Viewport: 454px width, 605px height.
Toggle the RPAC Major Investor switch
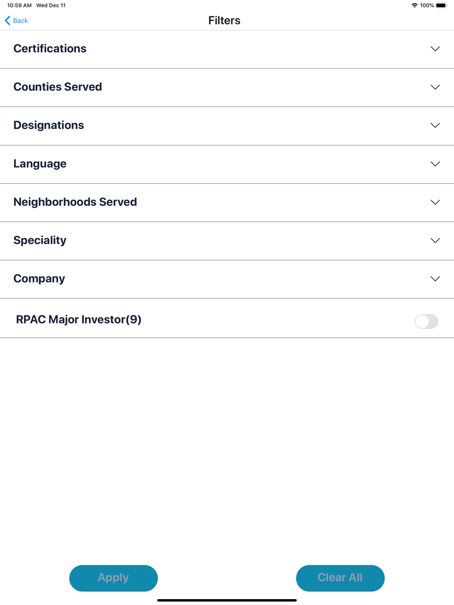pos(426,322)
